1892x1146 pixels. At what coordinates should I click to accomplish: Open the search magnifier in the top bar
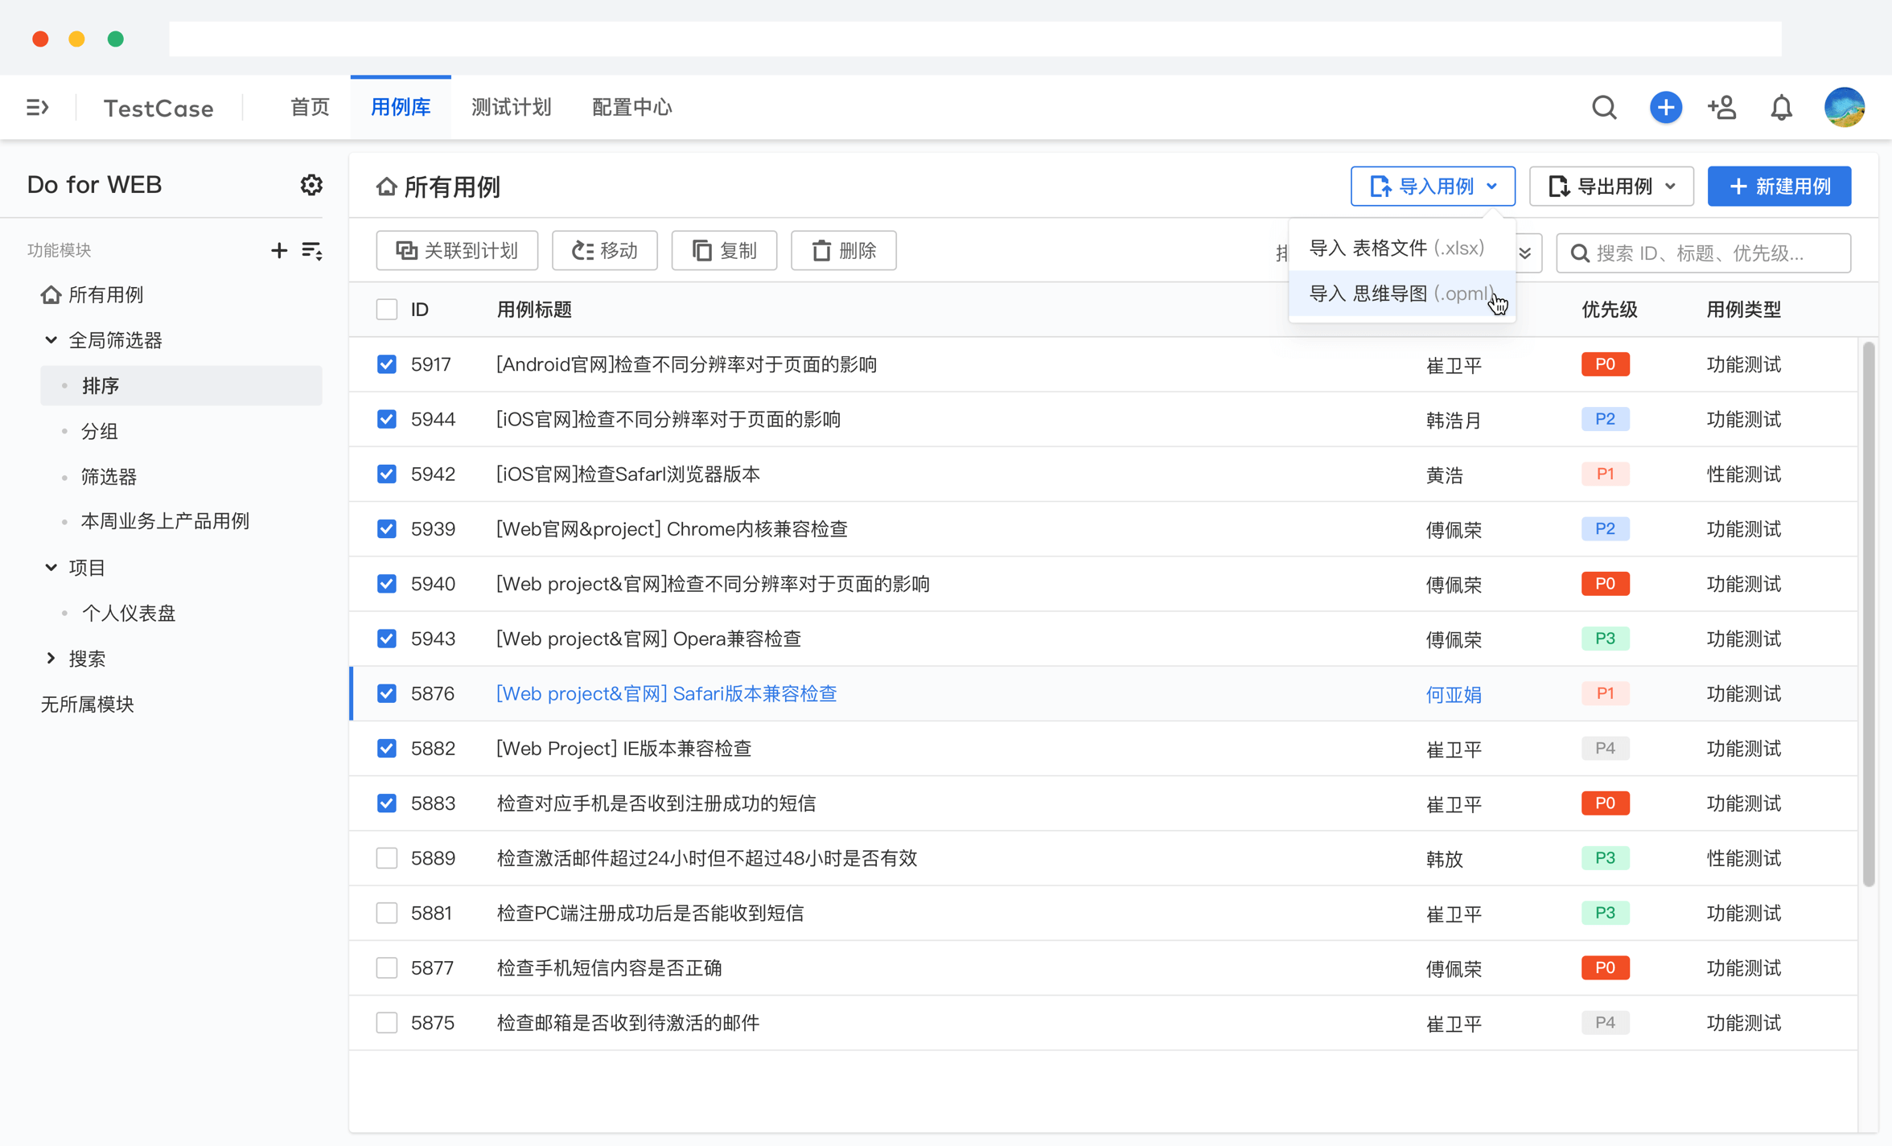(1604, 107)
